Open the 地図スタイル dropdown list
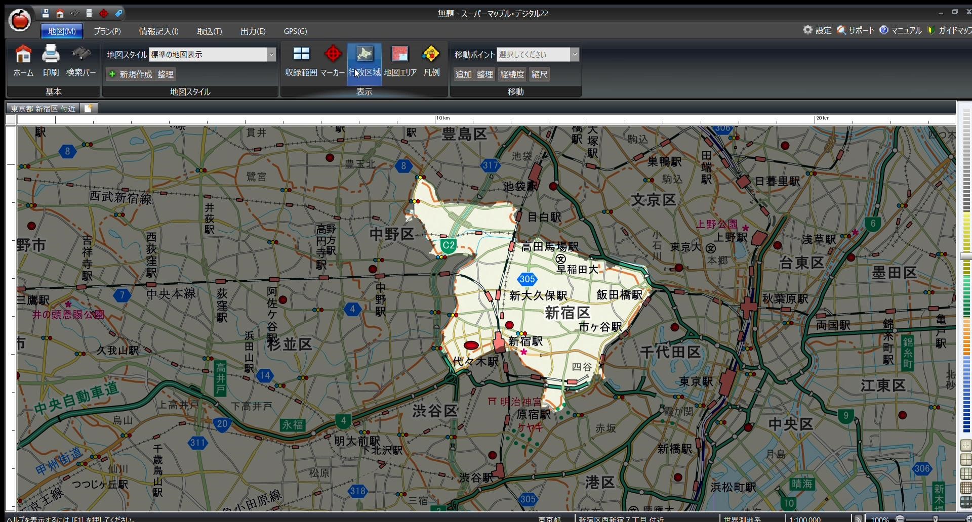The image size is (972, 522). pyautogui.click(x=271, y=55)
